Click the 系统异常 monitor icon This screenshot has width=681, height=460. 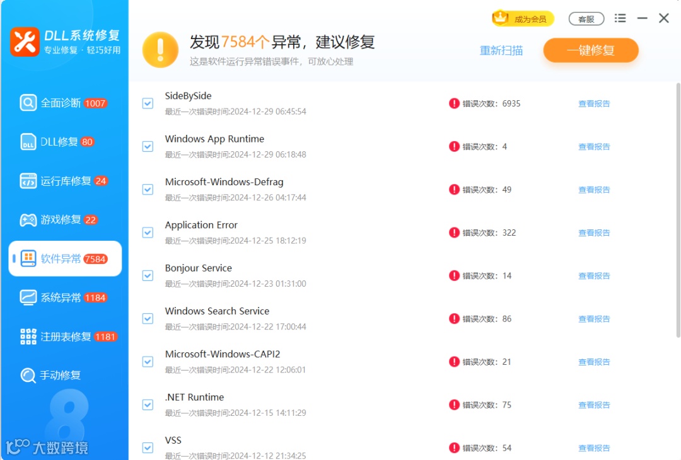[28, 297]
